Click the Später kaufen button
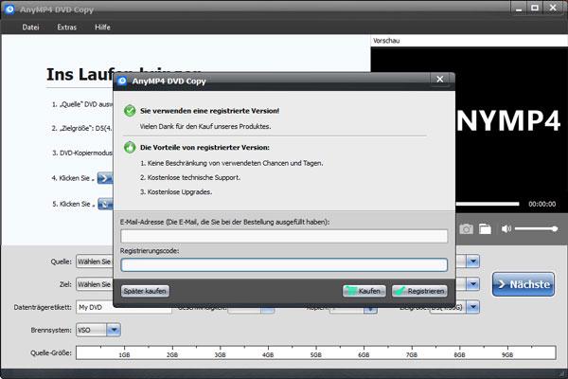The image size is (568, 379). (145, 291)
